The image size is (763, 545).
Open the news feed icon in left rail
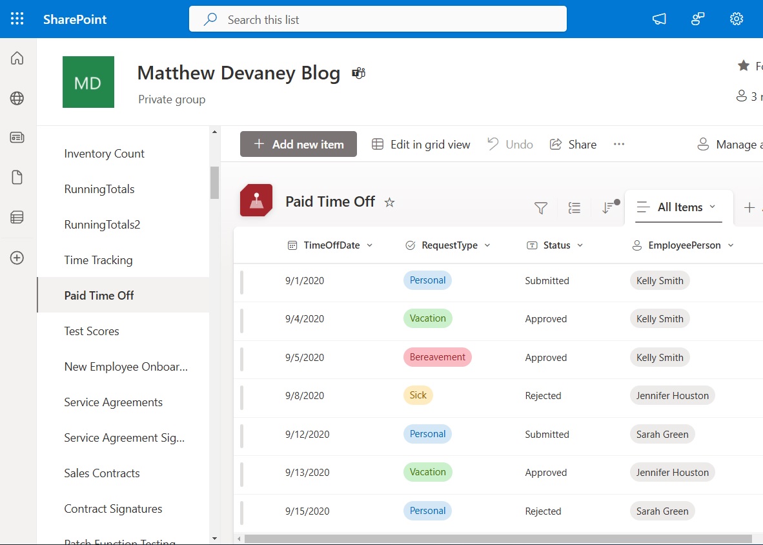(17, 138)
